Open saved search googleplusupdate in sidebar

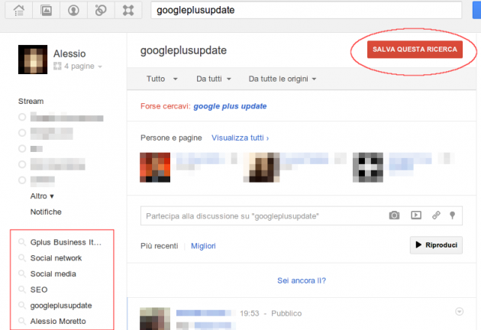coord(61,306)
